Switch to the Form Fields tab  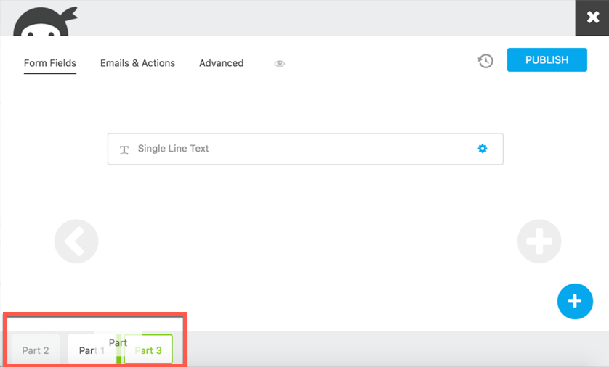click(x=50, y=63)
